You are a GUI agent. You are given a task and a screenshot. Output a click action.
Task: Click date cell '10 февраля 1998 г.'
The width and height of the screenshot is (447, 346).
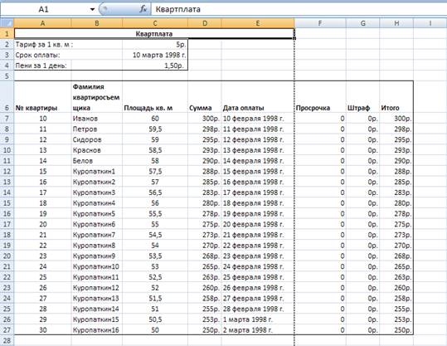258,119
